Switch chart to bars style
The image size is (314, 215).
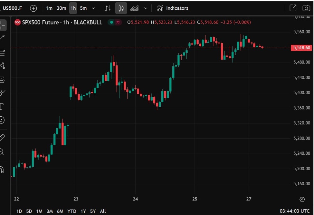tap(108, 8)
